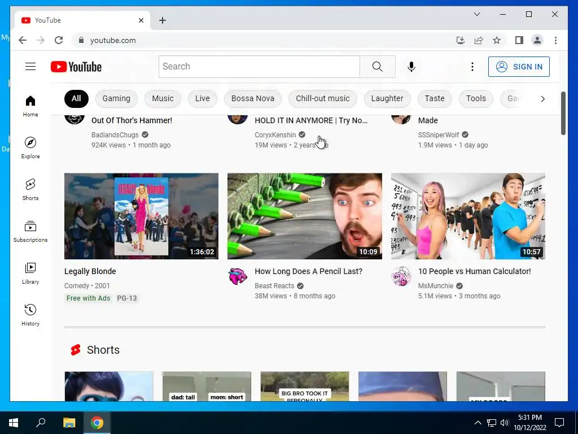Open the Beast Reacts channel avatar
Screen dimensions: 578x434
pos(238,276)
